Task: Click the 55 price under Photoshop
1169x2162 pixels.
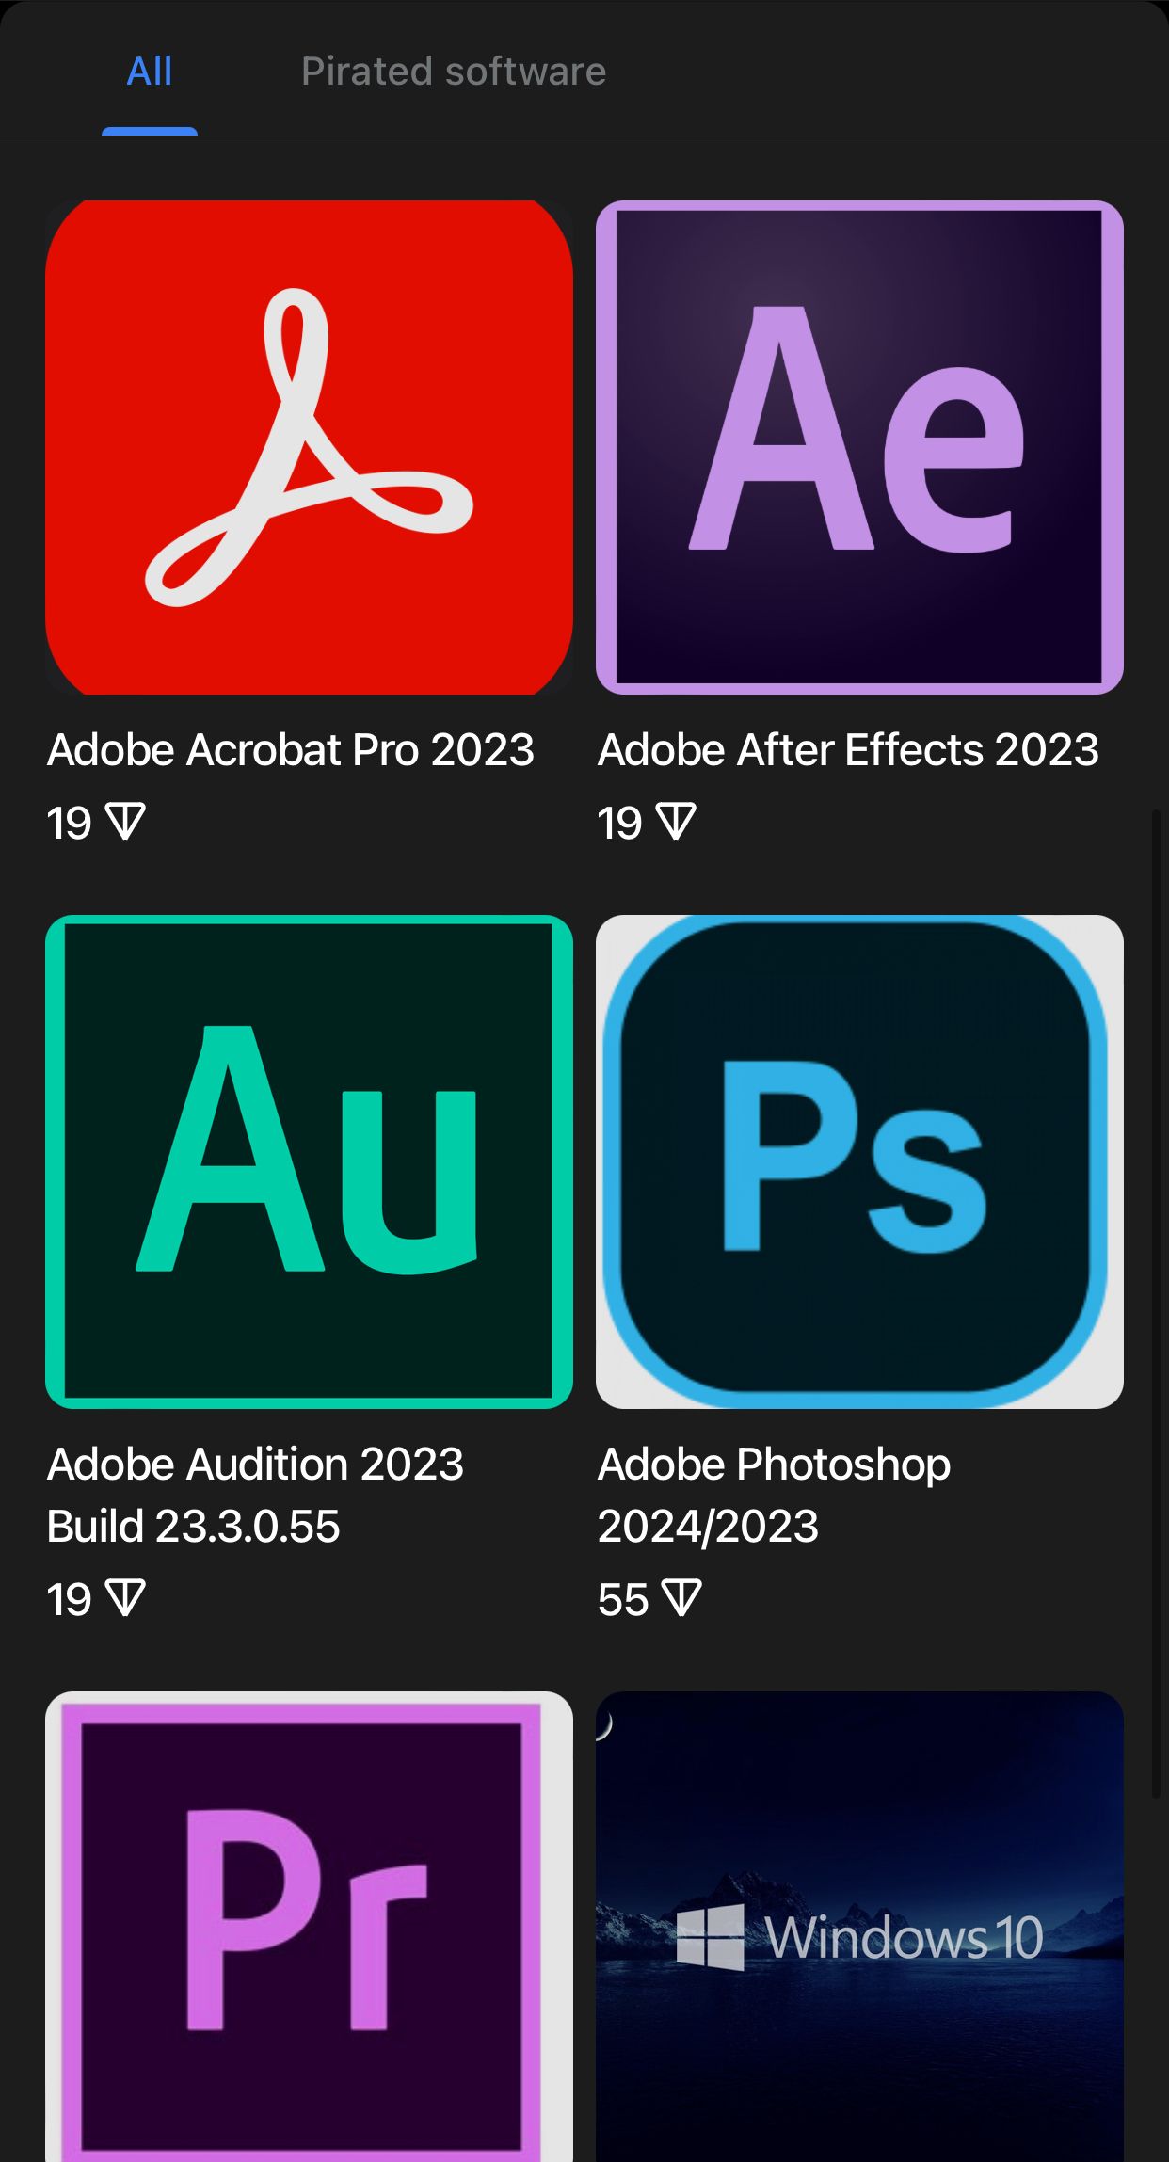Action: pyautogui.click(x=623, y=1599)
